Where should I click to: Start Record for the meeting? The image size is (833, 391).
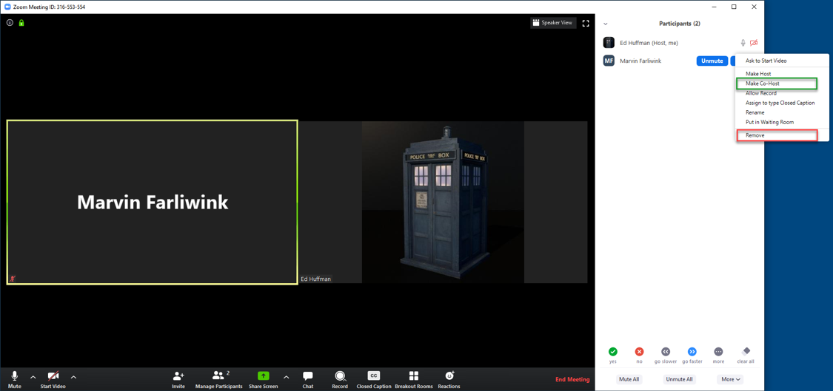tap(340, 379)
